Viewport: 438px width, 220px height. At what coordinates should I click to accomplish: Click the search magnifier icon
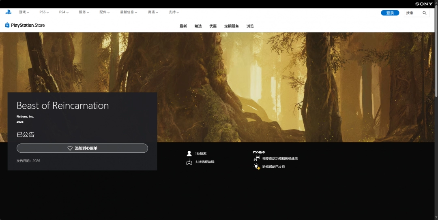tap(425, 13)
